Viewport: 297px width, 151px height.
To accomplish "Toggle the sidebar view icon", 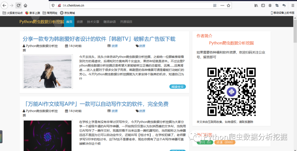I will pyautogui.click(x=263, y=6).
